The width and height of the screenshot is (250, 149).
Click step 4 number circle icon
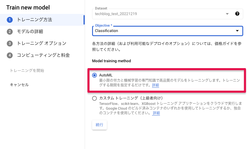tap(10, 55)
